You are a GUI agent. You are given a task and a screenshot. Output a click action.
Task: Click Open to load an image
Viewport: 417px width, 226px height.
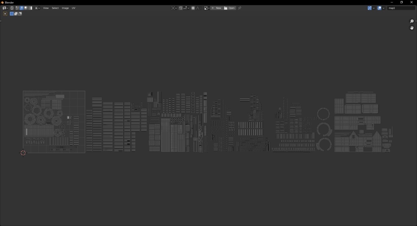230,8
